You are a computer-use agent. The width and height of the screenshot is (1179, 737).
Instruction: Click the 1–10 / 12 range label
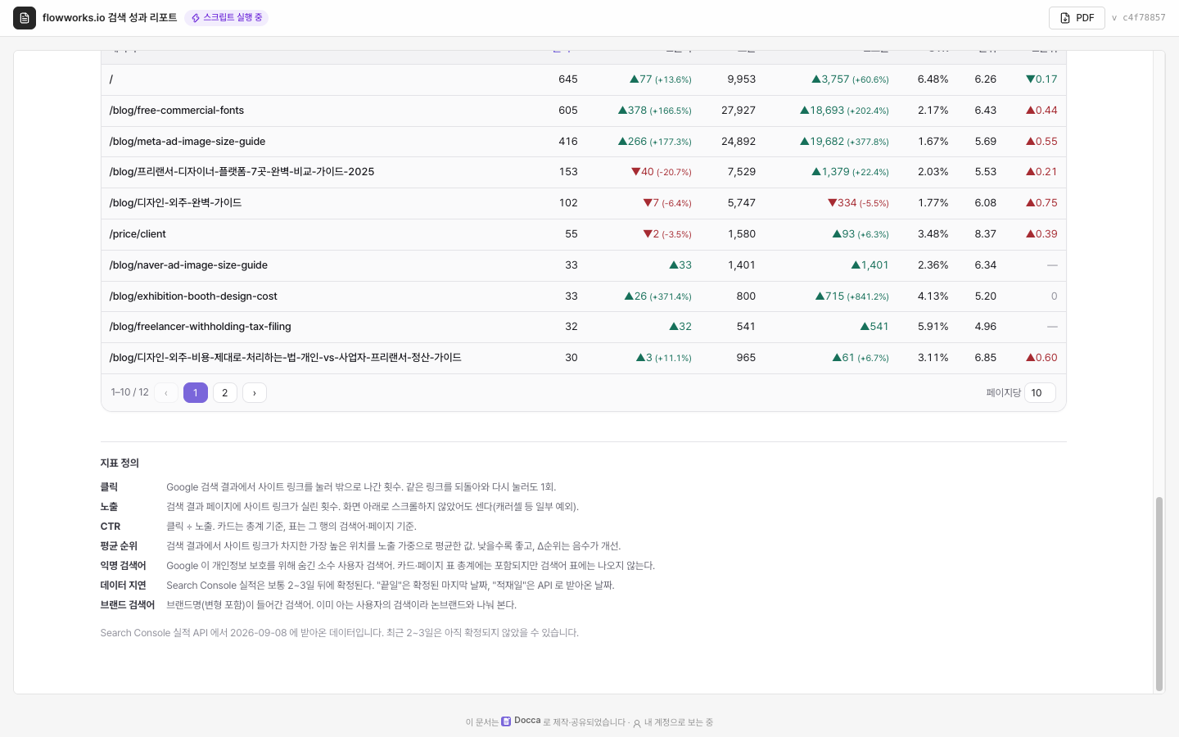[x=130, y=392]
